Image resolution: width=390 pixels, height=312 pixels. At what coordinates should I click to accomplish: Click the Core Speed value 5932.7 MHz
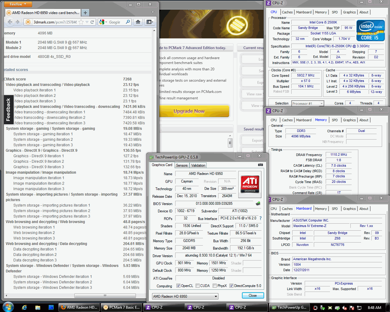point(306,75)
